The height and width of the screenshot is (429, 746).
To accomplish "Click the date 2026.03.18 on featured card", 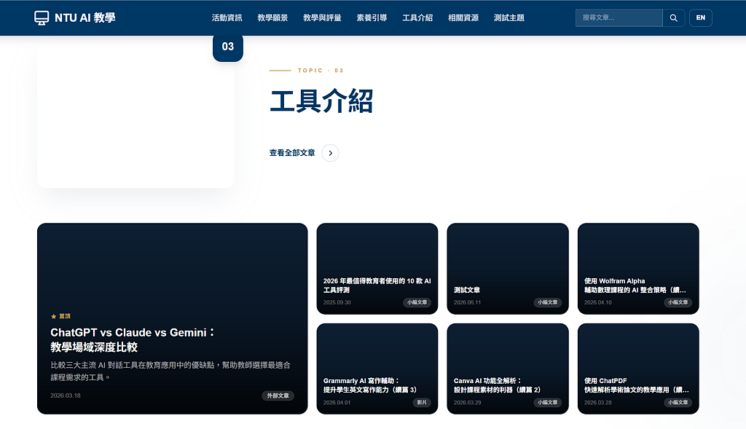I will coord(65,395).
